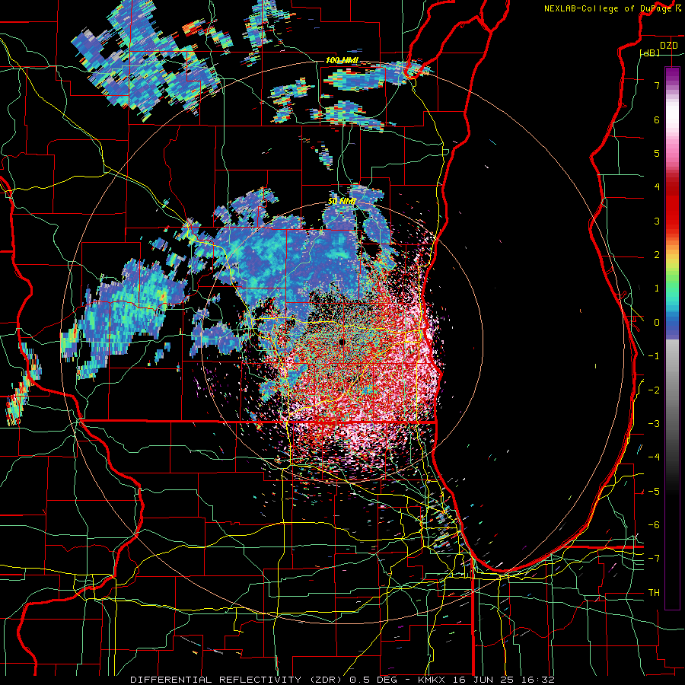Screen dimensions: 685x685
Task: Click the -2 value on color scale
Action: [x=654, y=390]
